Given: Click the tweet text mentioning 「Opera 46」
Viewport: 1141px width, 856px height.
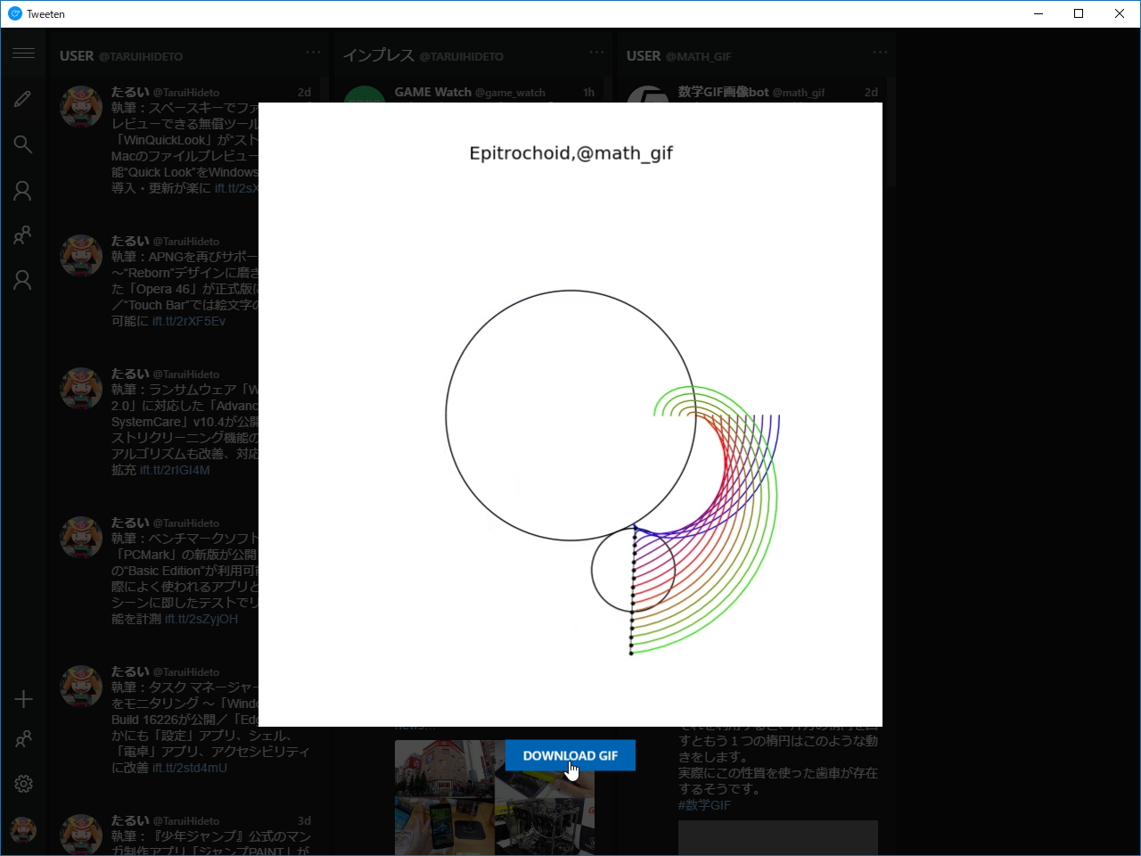Looking at the screenshot, I should pyautogui.click(x=185, y=289).
